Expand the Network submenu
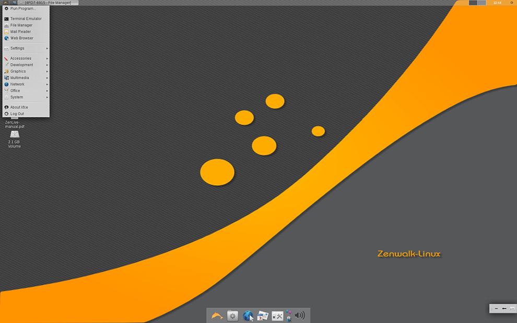The image size is (517, 323). tap(26, 85)
